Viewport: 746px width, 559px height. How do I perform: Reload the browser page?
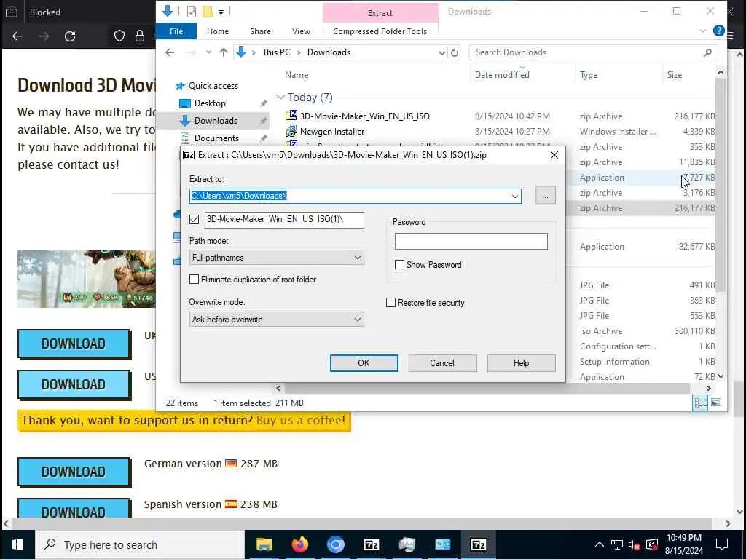70,36
